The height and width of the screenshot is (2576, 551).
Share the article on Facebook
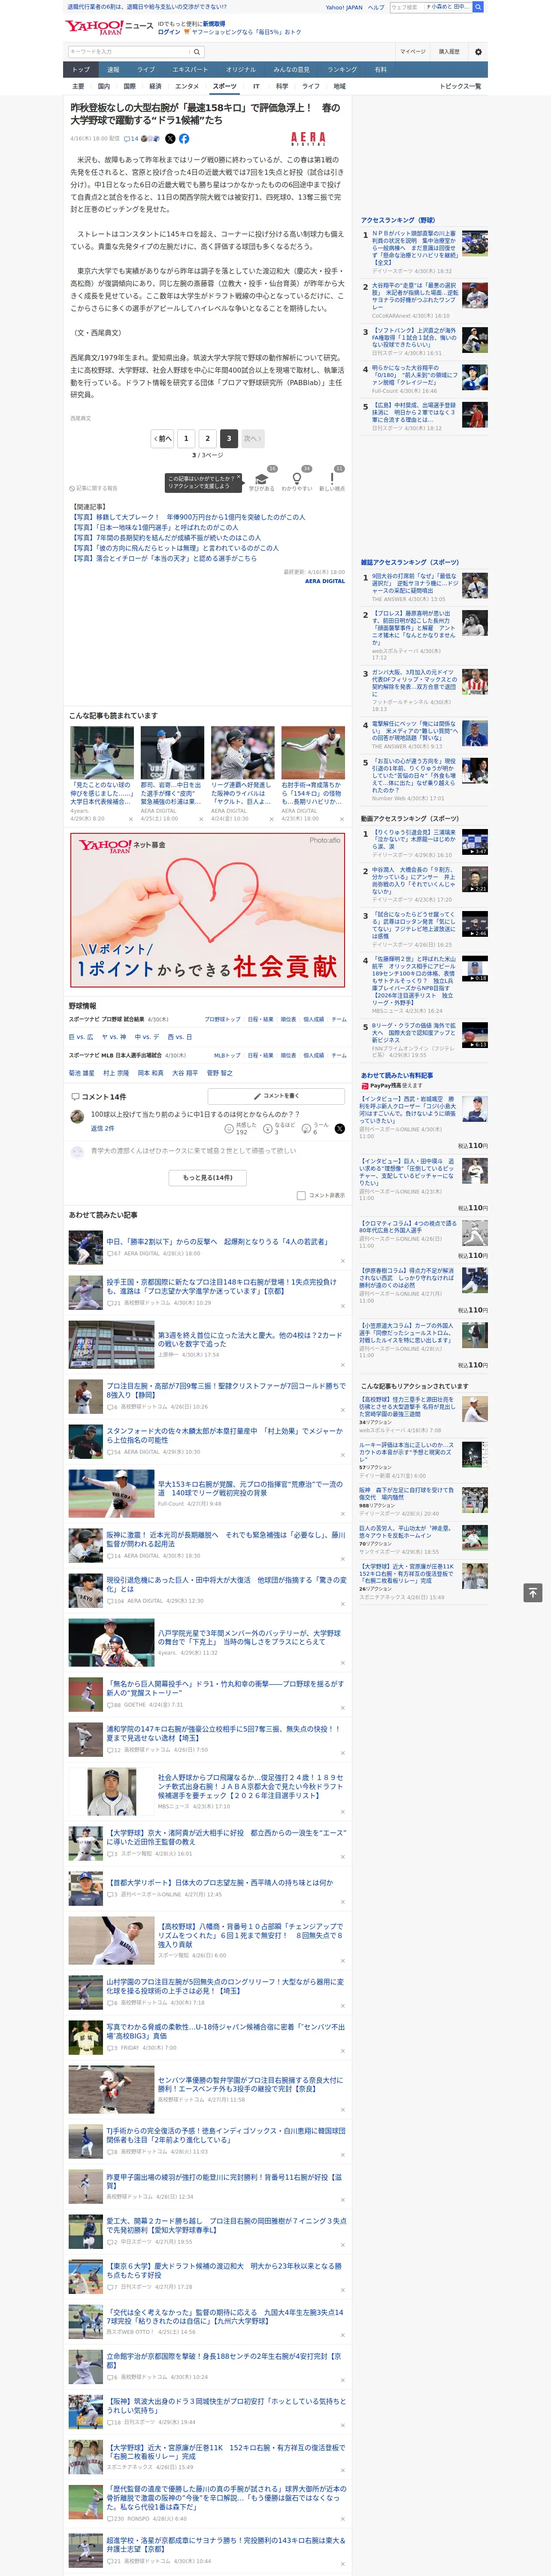coord(184,139)
